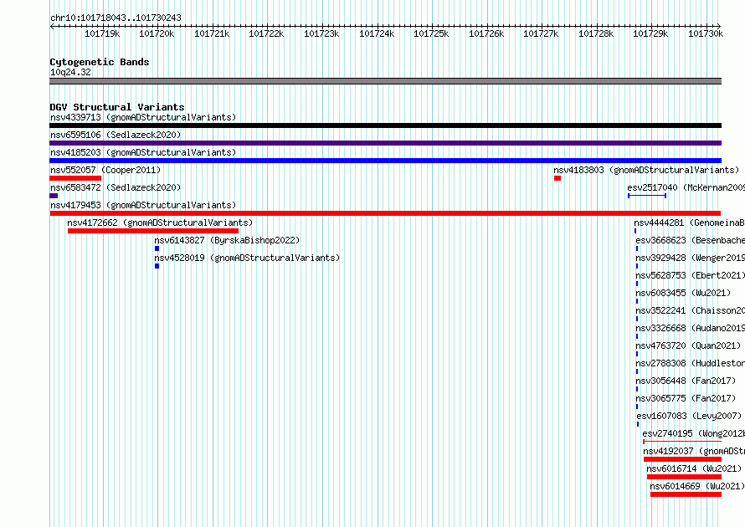Click the 101721k ruler tick
Image resolution: width=745 pixels, height=527 pixels.
pos(212,33)
